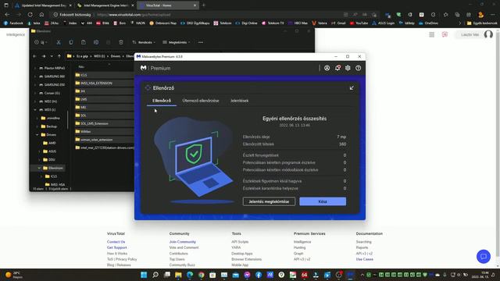Show hidden system tray icons
500x281 pixels.
(x=362, y=275)
